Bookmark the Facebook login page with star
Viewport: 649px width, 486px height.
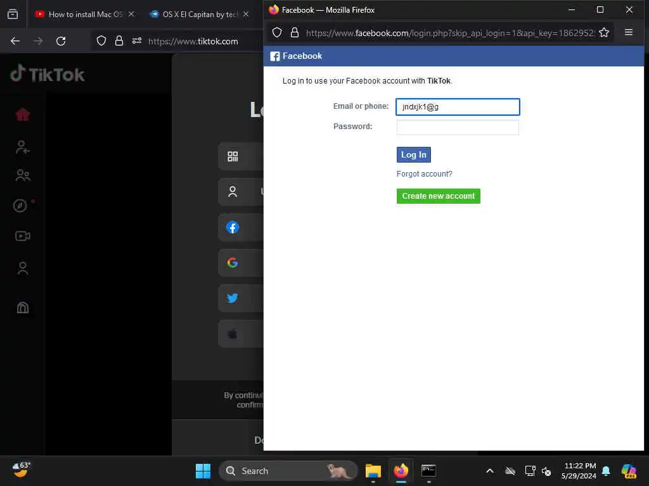pos(604,33)
